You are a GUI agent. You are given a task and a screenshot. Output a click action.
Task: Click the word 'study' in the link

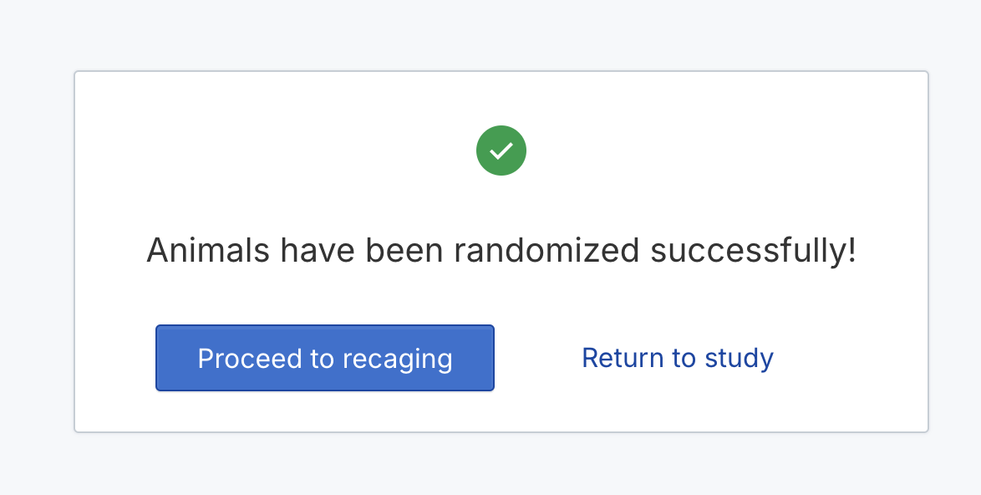point(739,359)
